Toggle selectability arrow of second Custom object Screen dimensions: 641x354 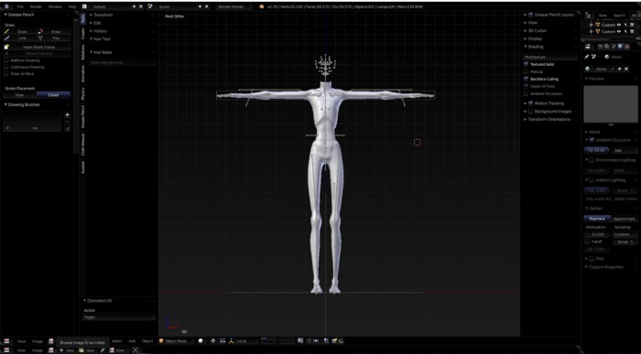625,31
